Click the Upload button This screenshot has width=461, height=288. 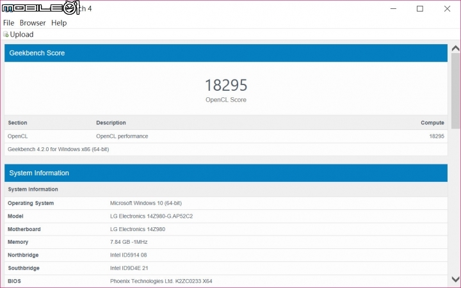pyautogui.click(x=18, y=35)
